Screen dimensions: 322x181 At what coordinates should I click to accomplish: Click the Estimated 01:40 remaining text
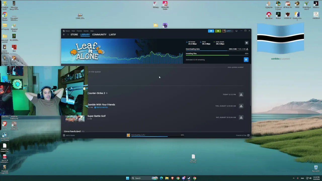point(195,60)
